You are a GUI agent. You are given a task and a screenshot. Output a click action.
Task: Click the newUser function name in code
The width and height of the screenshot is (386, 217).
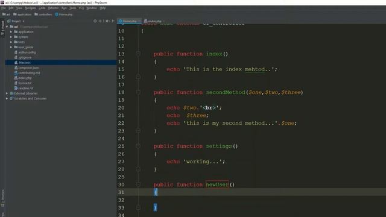(x=217, y=184)
